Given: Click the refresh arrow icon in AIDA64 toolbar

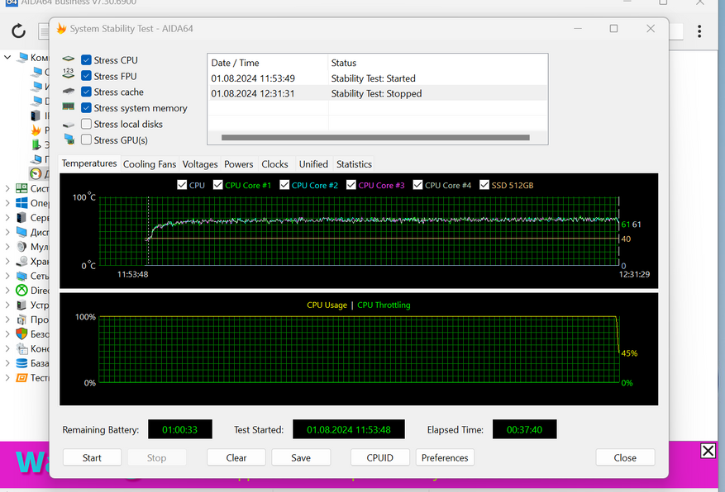Looking at the screenshot, I should (x=18, y=31).
